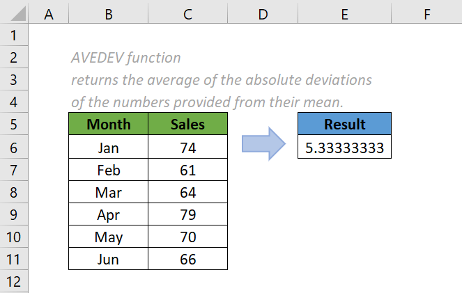Select column C header
The width and height of the screenshot is (462, 293).
(187, 13)
